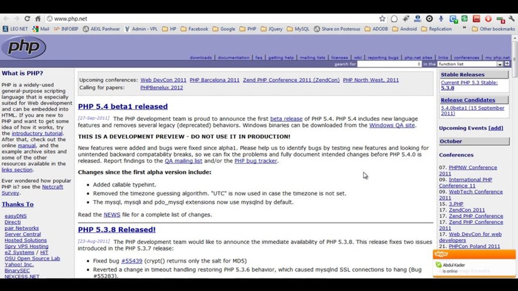Open the function list search scope dropdown
This screenshot has width=518, height=291.
coord(470,64)
